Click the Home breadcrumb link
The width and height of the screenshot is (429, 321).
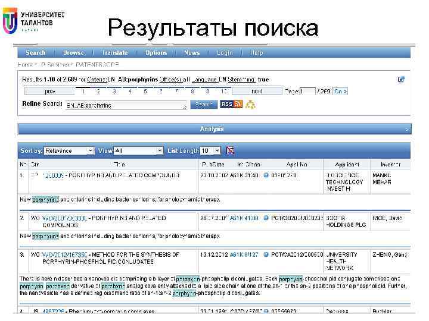(x=25, y=65)
